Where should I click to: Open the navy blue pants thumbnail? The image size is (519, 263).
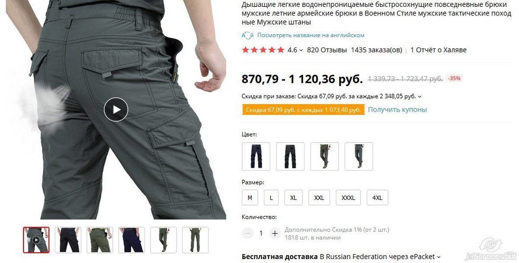point(132,240)
